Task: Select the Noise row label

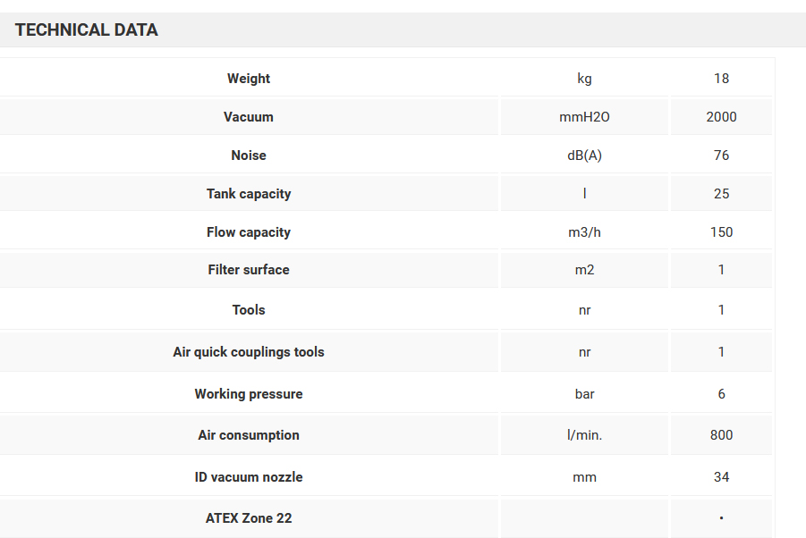Action: coord(249,156)
